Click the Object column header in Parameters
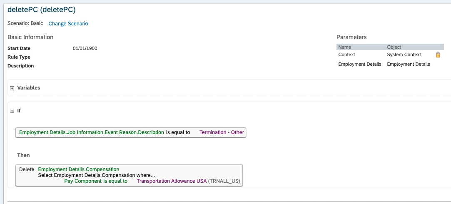Viewport: 451px width, 204px height. coord(394,47)
